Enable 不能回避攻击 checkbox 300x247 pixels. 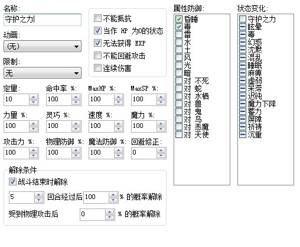[97, 56]
